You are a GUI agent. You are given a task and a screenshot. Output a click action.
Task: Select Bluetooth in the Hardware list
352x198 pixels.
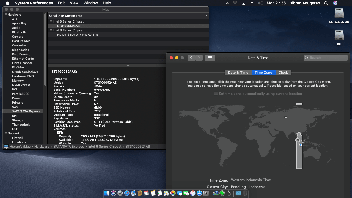[19, 32]
